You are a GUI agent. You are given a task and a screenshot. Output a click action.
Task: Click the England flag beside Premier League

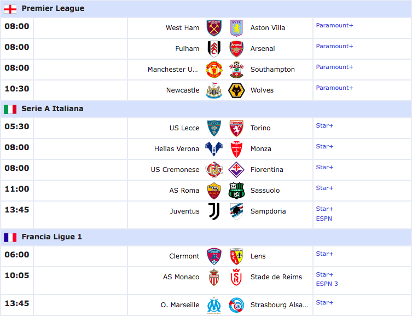tap(10, 9)
